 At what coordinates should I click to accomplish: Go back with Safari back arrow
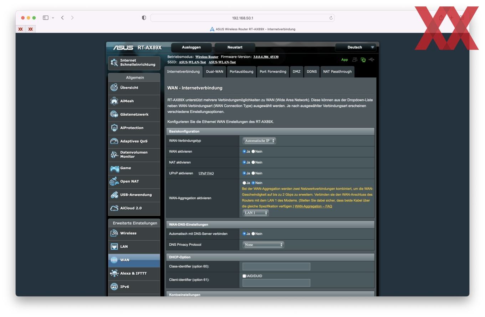tap(62, 18)
